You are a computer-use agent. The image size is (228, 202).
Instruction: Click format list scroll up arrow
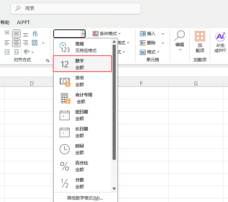(114, 42)
